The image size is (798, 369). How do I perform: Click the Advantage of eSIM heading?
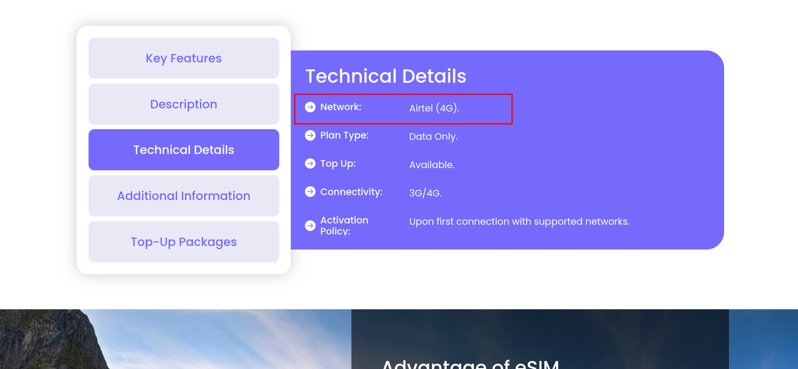[x=470, y=364]
